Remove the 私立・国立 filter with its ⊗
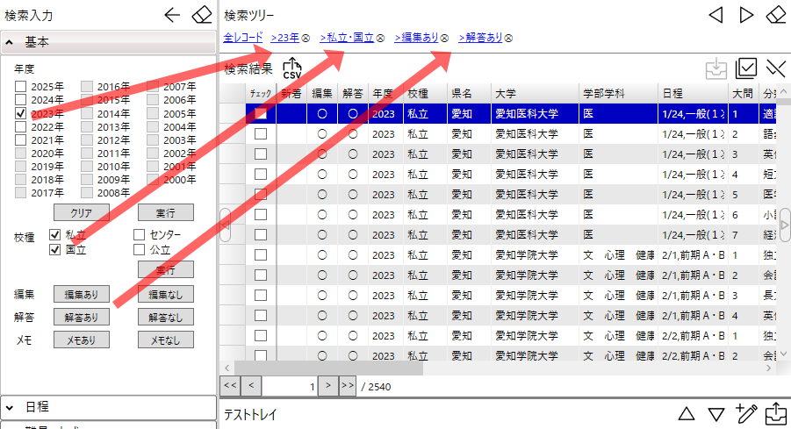 (380, 39)
